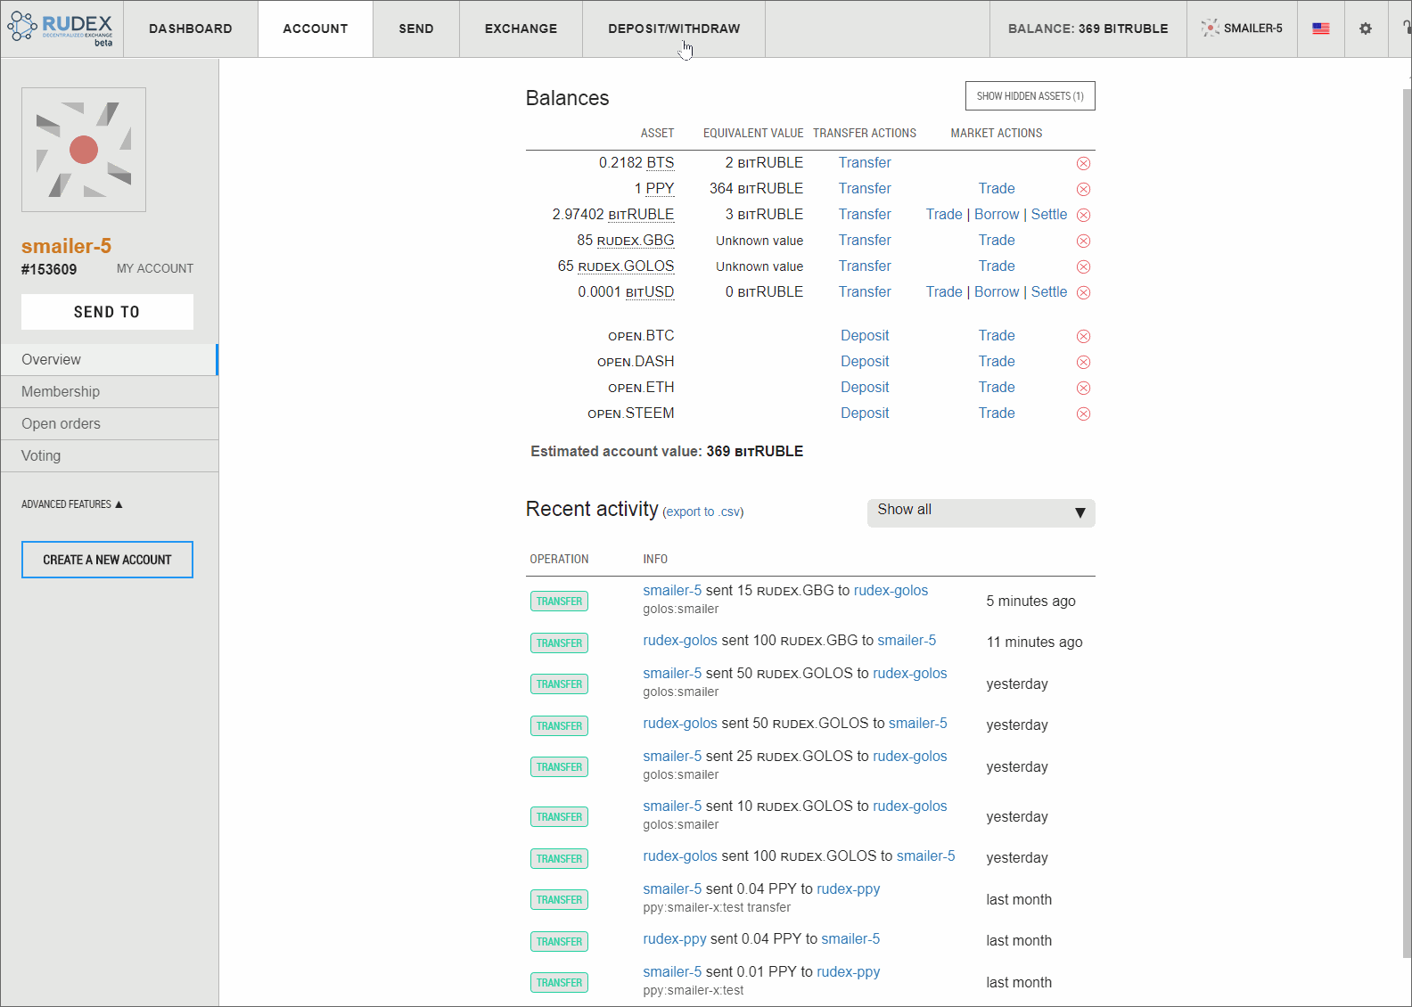
Task: Click the Balance: 369 bitRUBLE header item
Action: (x=1088, y=29)
